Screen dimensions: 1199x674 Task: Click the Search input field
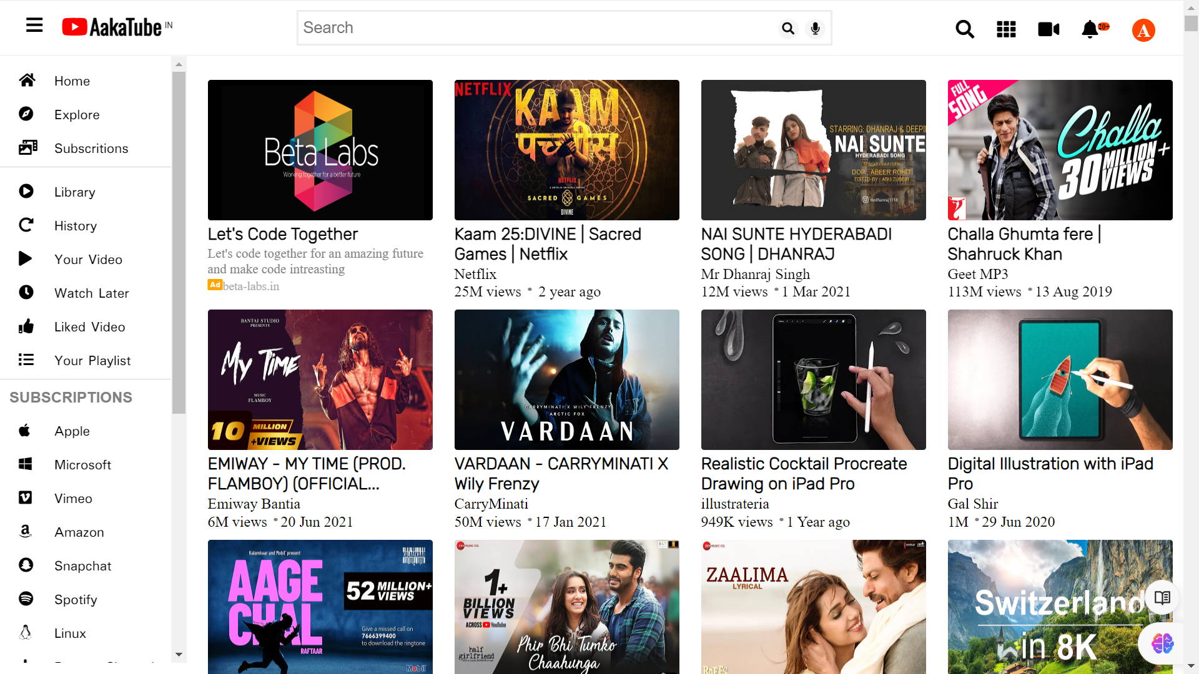(x=537, y=28)
